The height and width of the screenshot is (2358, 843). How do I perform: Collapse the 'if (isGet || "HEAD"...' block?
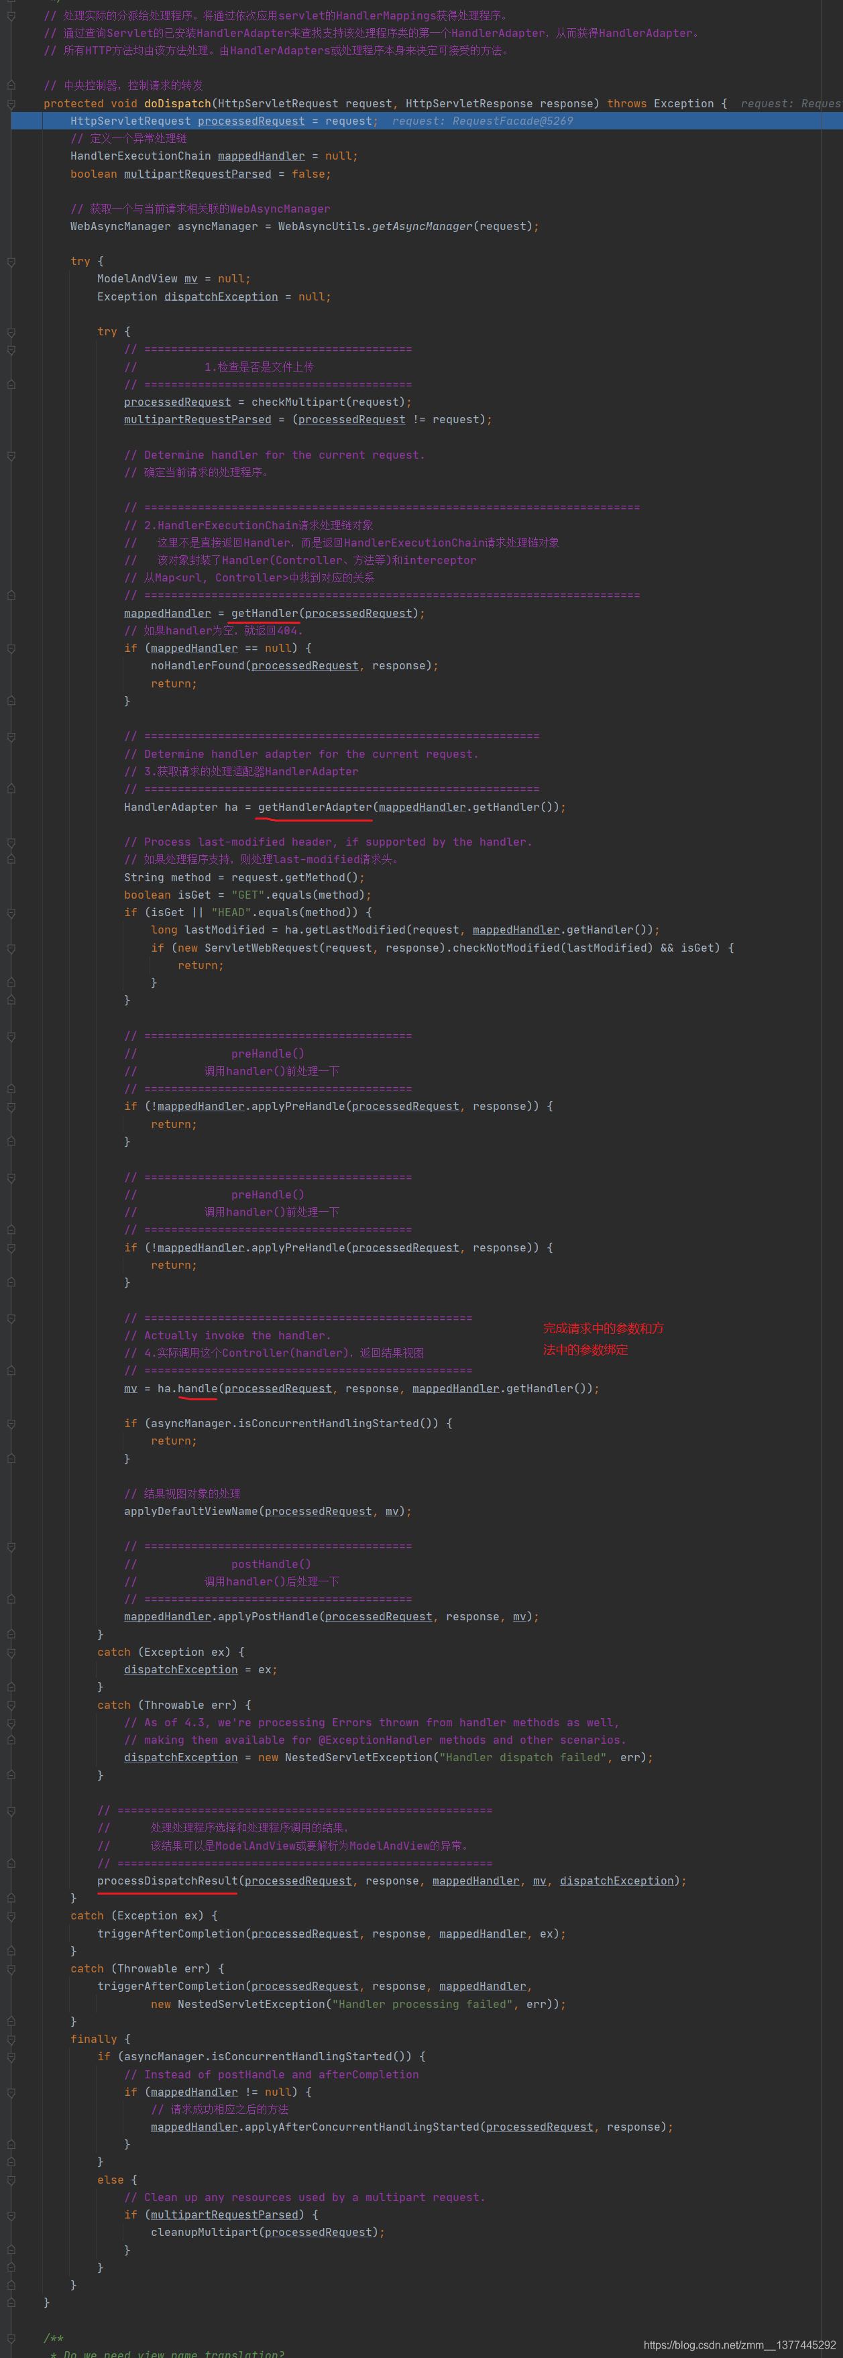(x=11, y=911)
